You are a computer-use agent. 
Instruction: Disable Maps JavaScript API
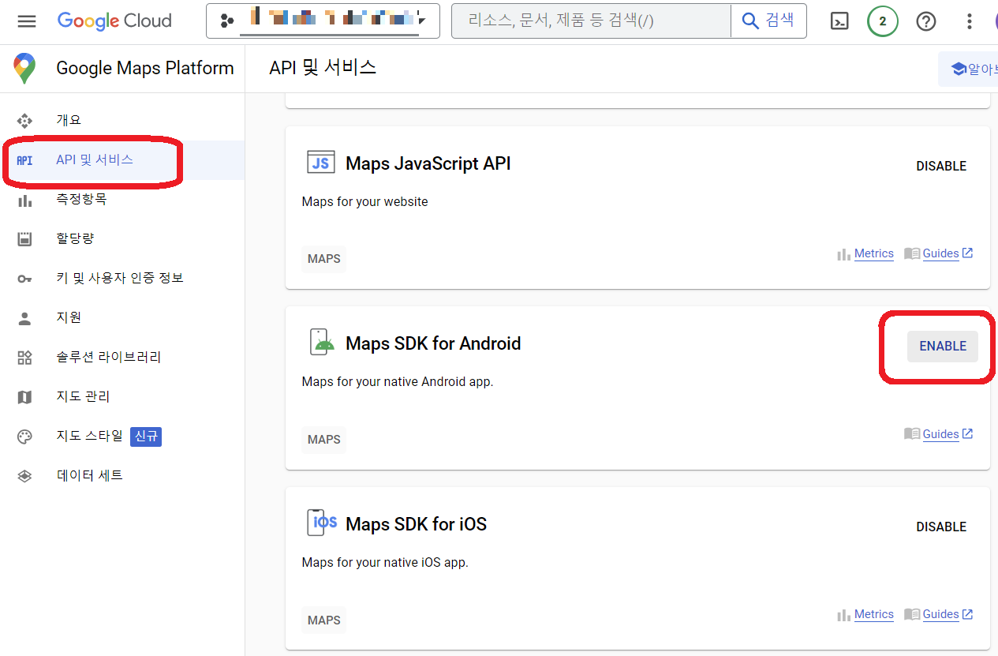coord(941,166)
